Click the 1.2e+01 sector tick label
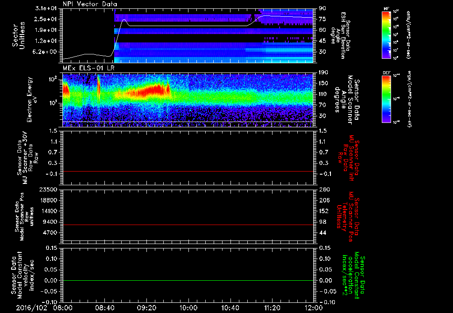The width and height of the screenshot is (453, 313). click(46, 41)
